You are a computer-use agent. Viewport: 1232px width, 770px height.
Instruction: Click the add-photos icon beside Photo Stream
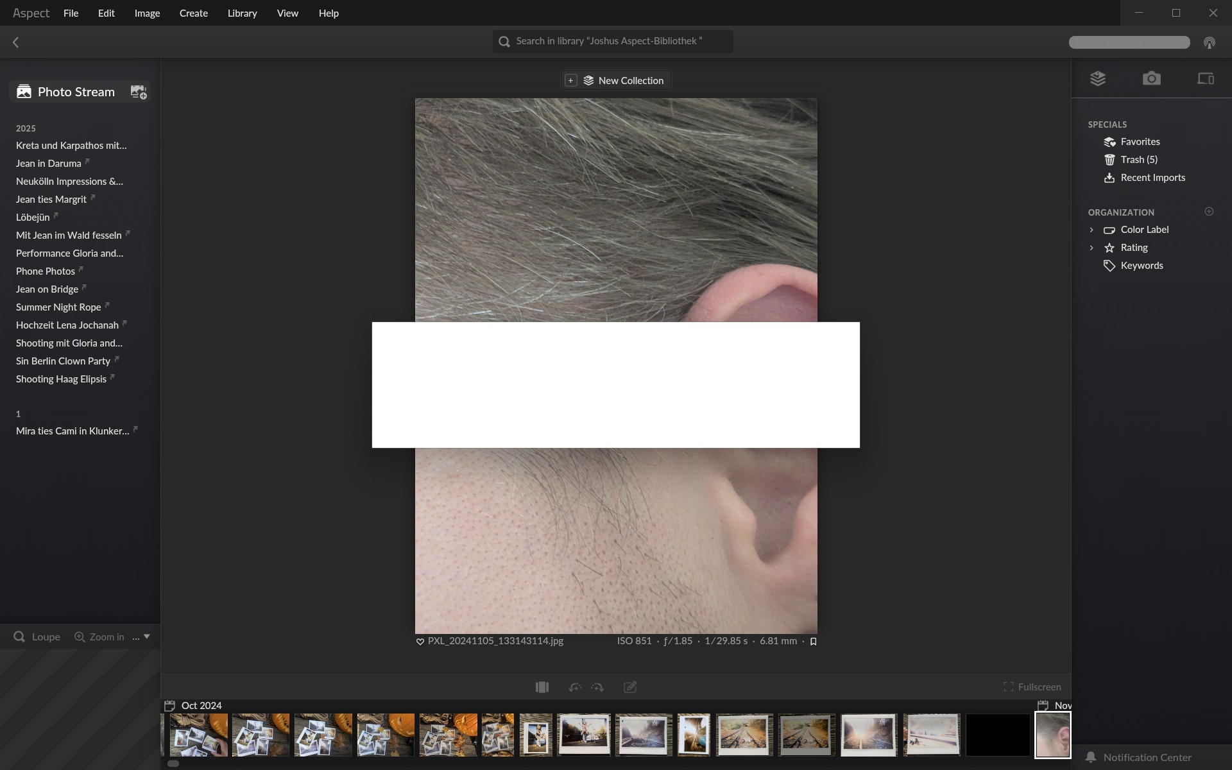[x=139, y=92]
